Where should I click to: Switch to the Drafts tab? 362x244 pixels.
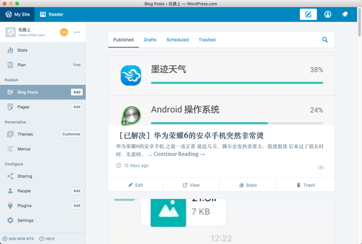point(150,40)
